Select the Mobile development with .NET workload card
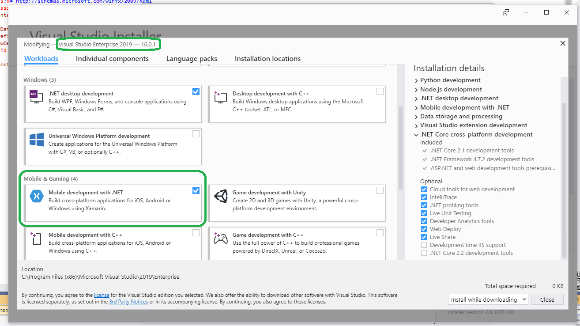 pyautogui.click(x=113, y=203)
